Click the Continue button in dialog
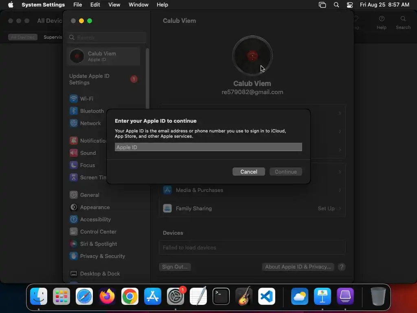This screenshot has width=417, height=313. coord(285,172)
